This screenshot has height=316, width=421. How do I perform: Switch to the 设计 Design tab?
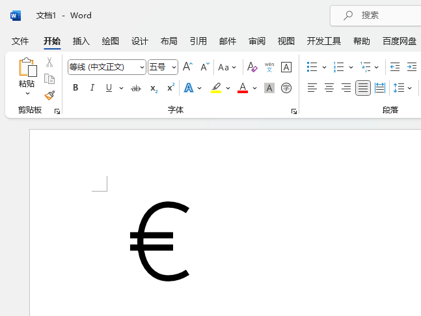[140, 41]
